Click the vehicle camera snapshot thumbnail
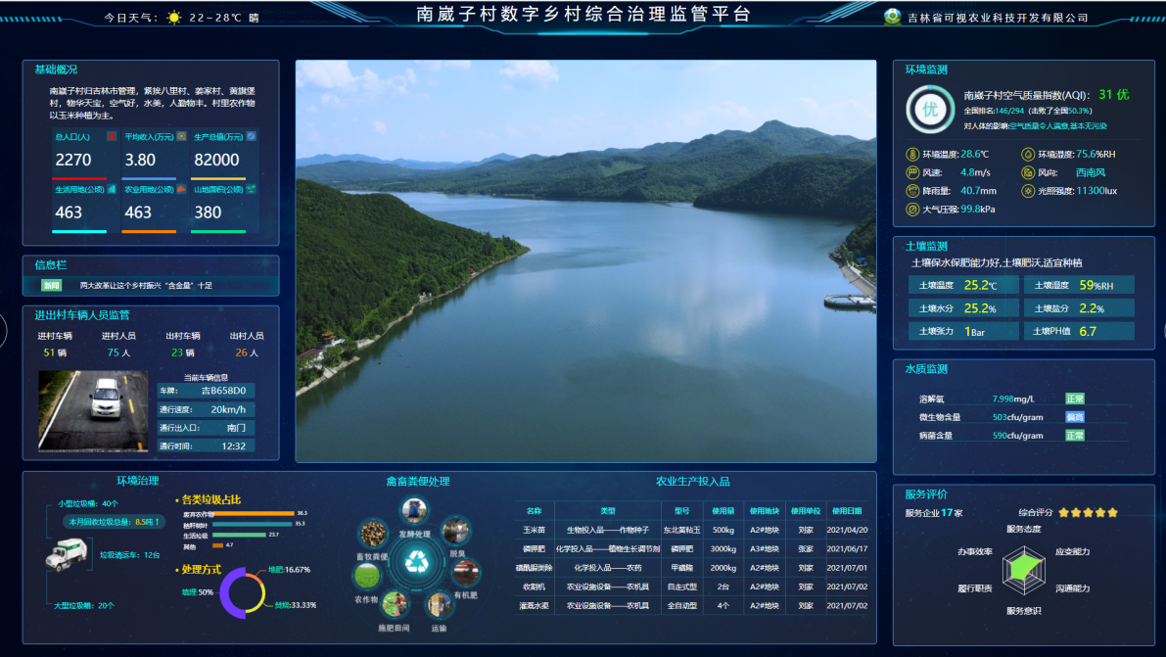 (x=93, y=409)
